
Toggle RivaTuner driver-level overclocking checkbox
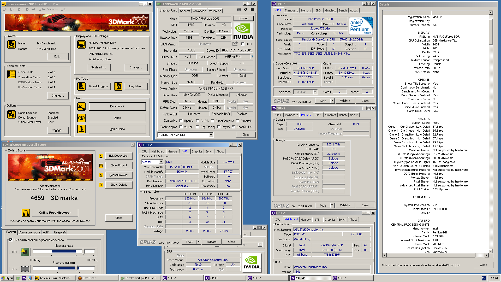(11, 240)
